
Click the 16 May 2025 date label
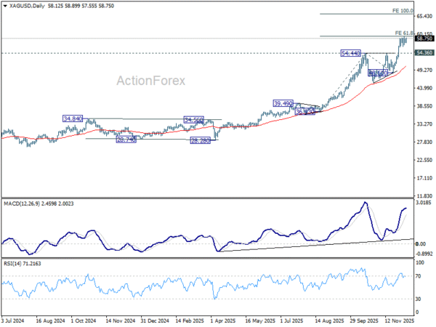click(261, 320)
